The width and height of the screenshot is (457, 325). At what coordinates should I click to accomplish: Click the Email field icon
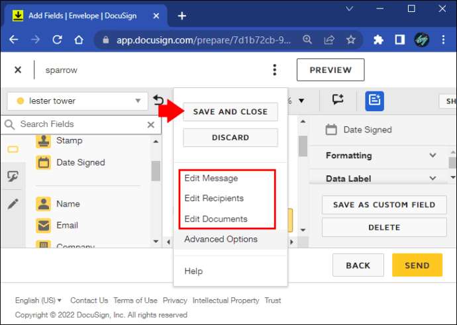point(44,226)
